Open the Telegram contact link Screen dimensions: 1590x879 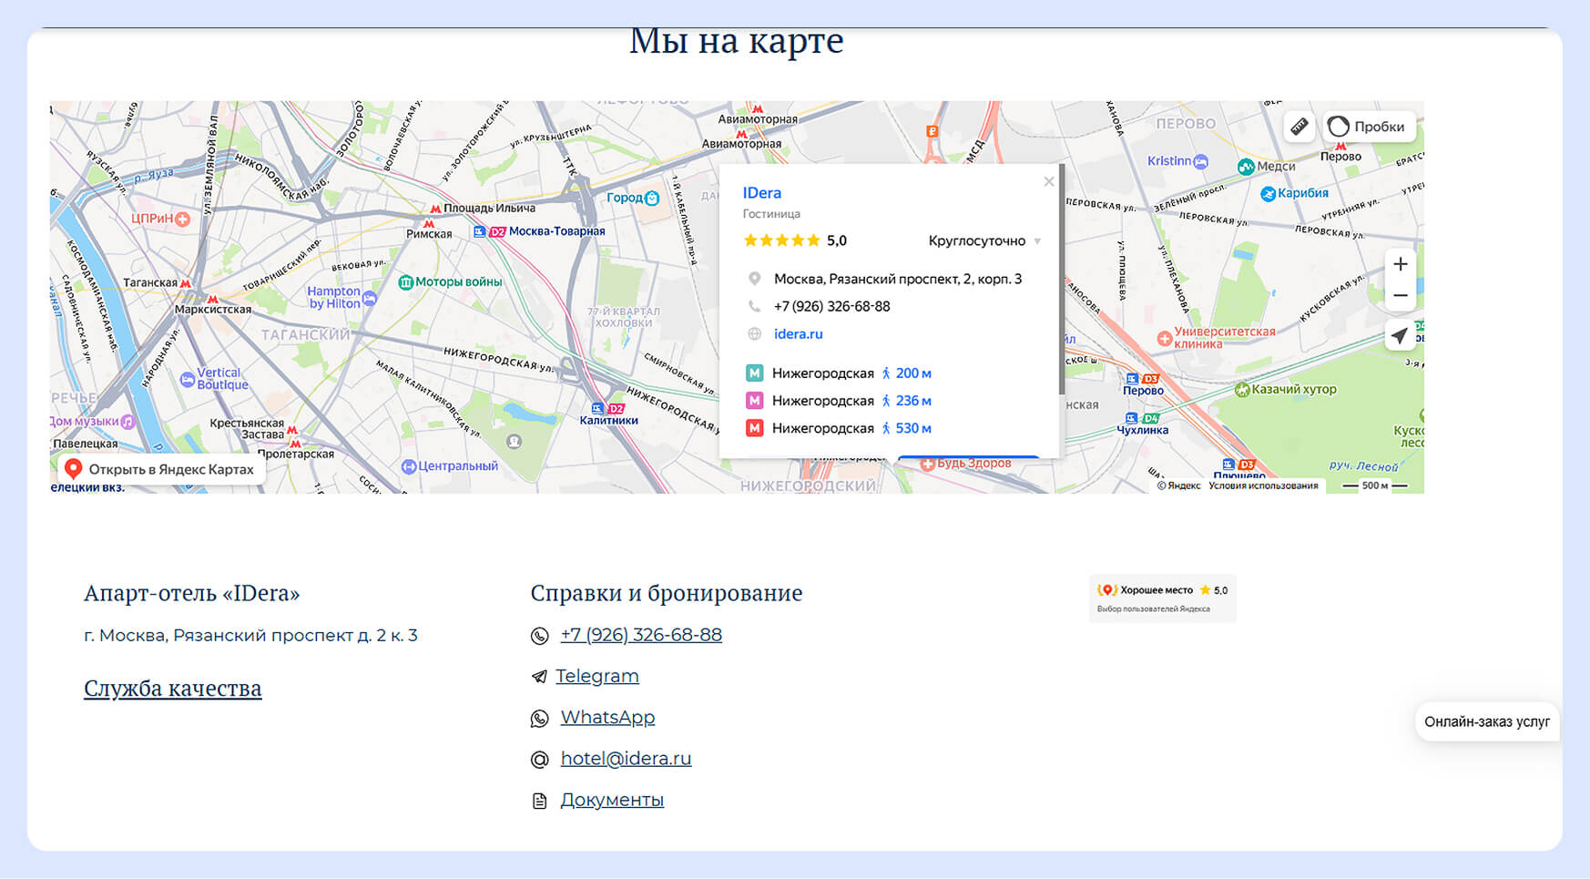coord(596,676)
